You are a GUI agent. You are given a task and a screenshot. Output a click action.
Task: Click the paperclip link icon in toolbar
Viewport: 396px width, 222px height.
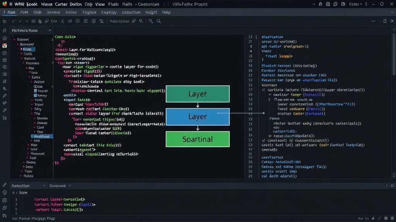coord(46,21)
